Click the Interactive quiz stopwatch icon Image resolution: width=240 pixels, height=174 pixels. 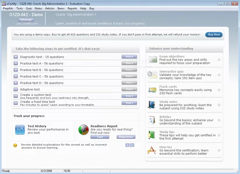(152, 75)
